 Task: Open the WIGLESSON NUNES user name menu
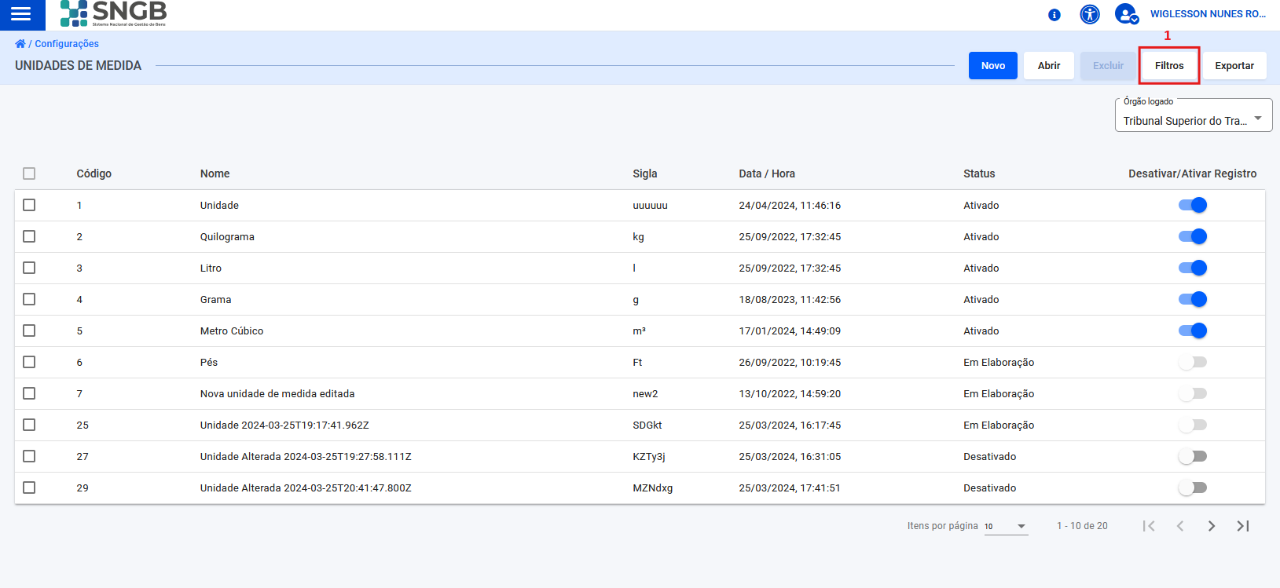(1208, 14)
